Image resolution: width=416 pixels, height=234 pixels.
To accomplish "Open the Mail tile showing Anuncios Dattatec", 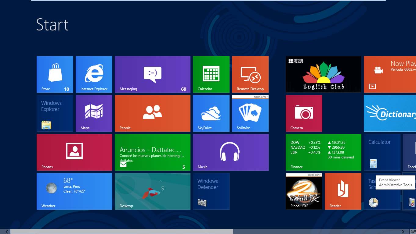I will tap(153, 152).
